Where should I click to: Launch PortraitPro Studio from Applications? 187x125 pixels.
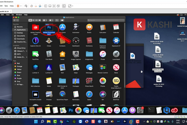(35, 94)
